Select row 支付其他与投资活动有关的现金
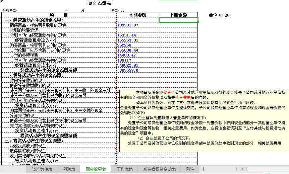Image resolution: width=289 pixels, height=174 pixels. [x=59, y=125]
